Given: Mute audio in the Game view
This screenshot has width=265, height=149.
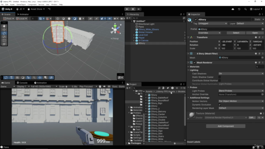Looking at the screenshot, I should pyautogui.click(x=104, y=87).
